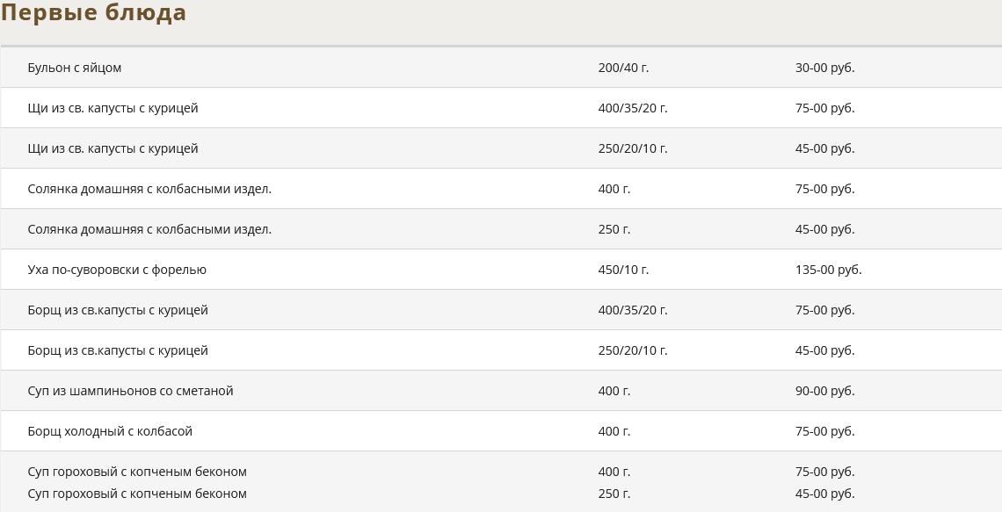Click the 30-00 руб. price of Бульон
Viewport: 1002px width, 512px height.
coord(824,68)
